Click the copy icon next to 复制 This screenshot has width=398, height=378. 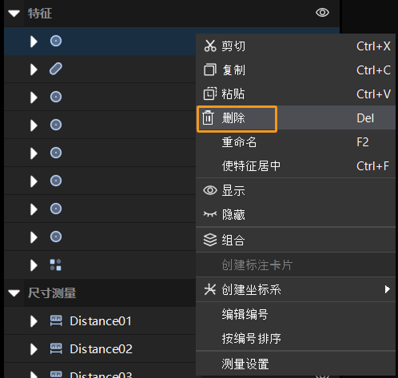(x=210, y=70)
